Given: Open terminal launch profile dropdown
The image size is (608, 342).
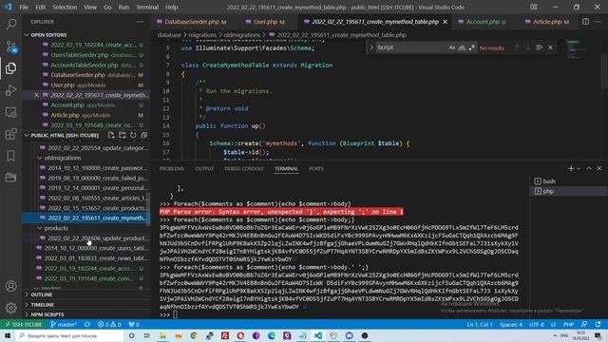Looking at the screenshot, I should [x=579, y=168].
